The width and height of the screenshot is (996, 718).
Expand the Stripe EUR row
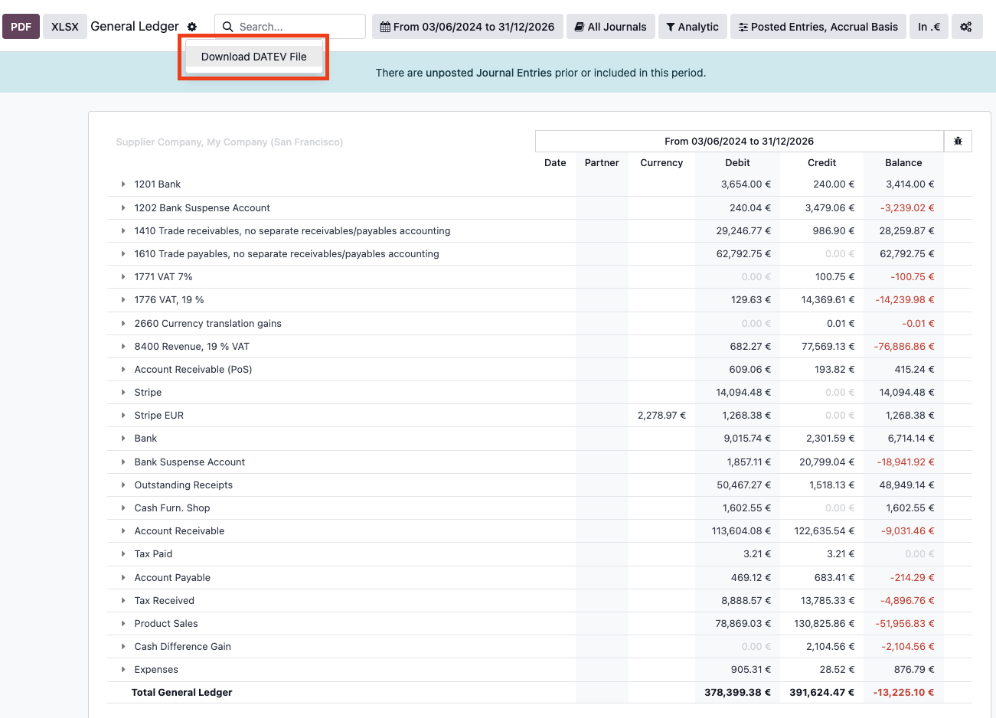pos(123,416)
